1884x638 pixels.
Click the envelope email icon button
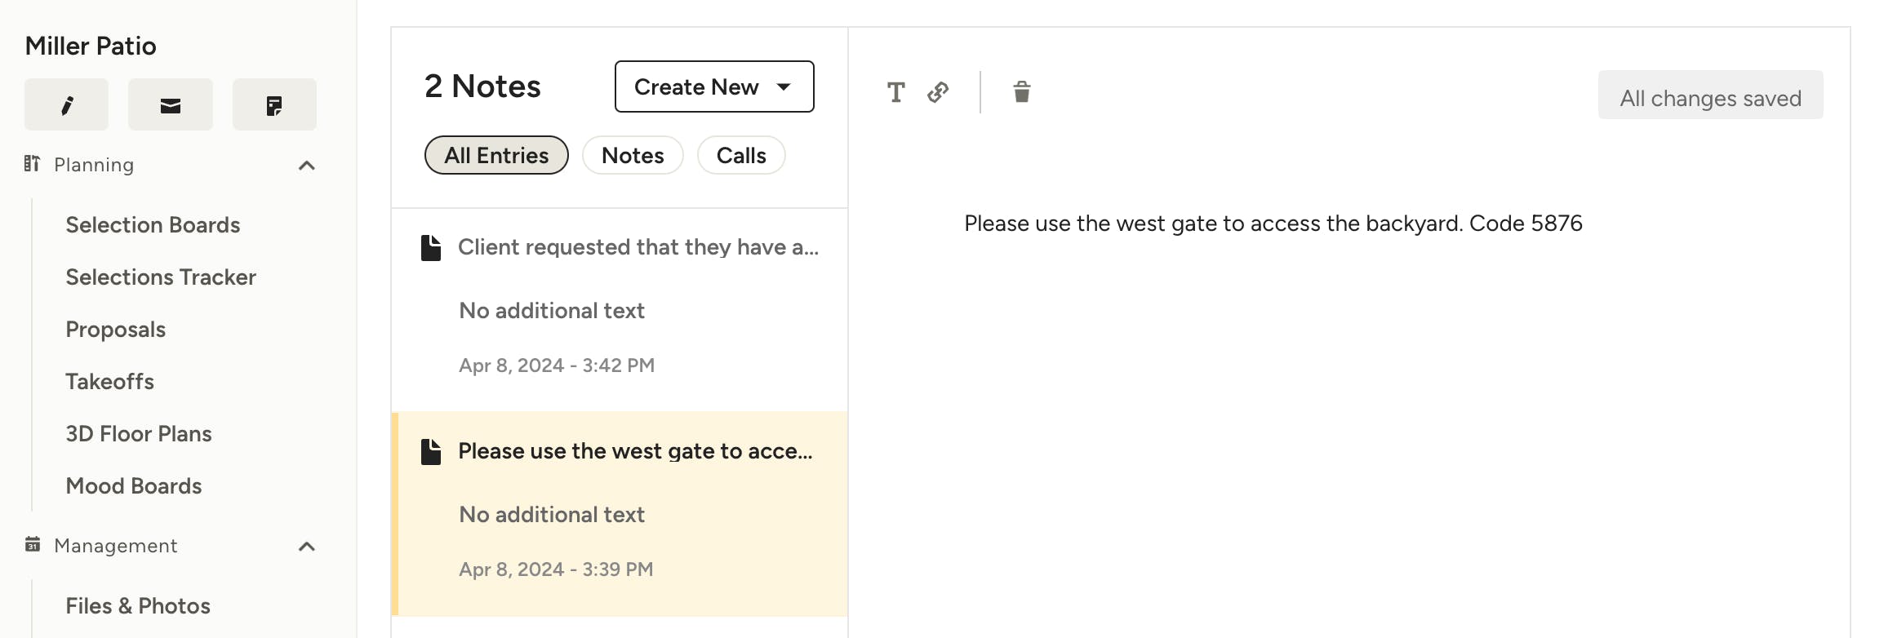(170, 104)
